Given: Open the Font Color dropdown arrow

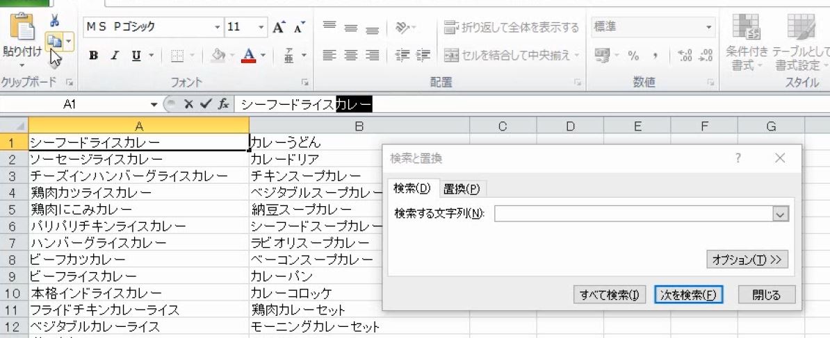Looking at the screenshot, I should (263, 56).
